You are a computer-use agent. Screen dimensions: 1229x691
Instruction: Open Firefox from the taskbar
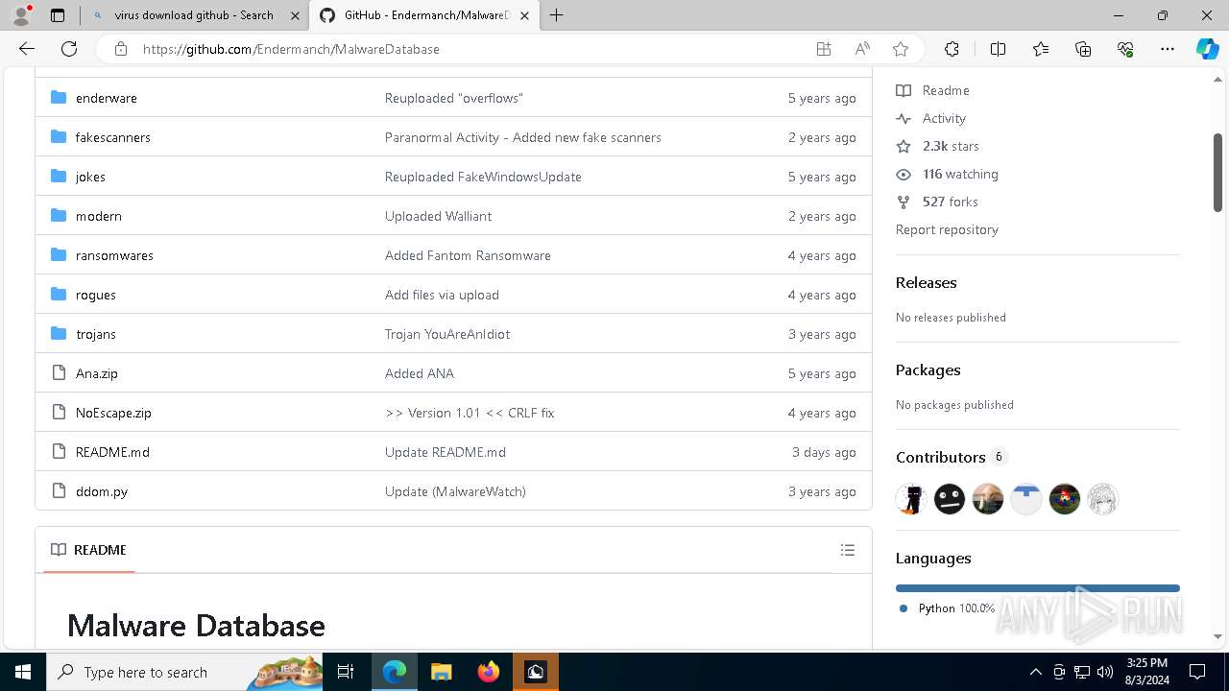tap(489, 672)
